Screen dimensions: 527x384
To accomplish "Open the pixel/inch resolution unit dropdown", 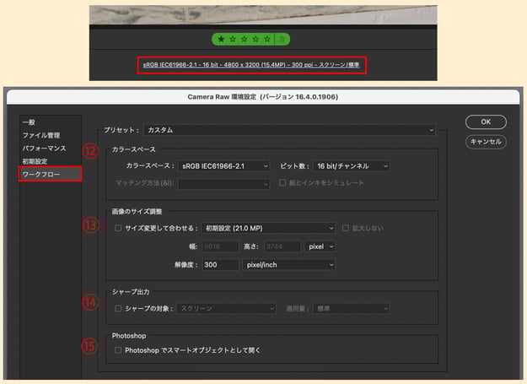I will 289,265.
